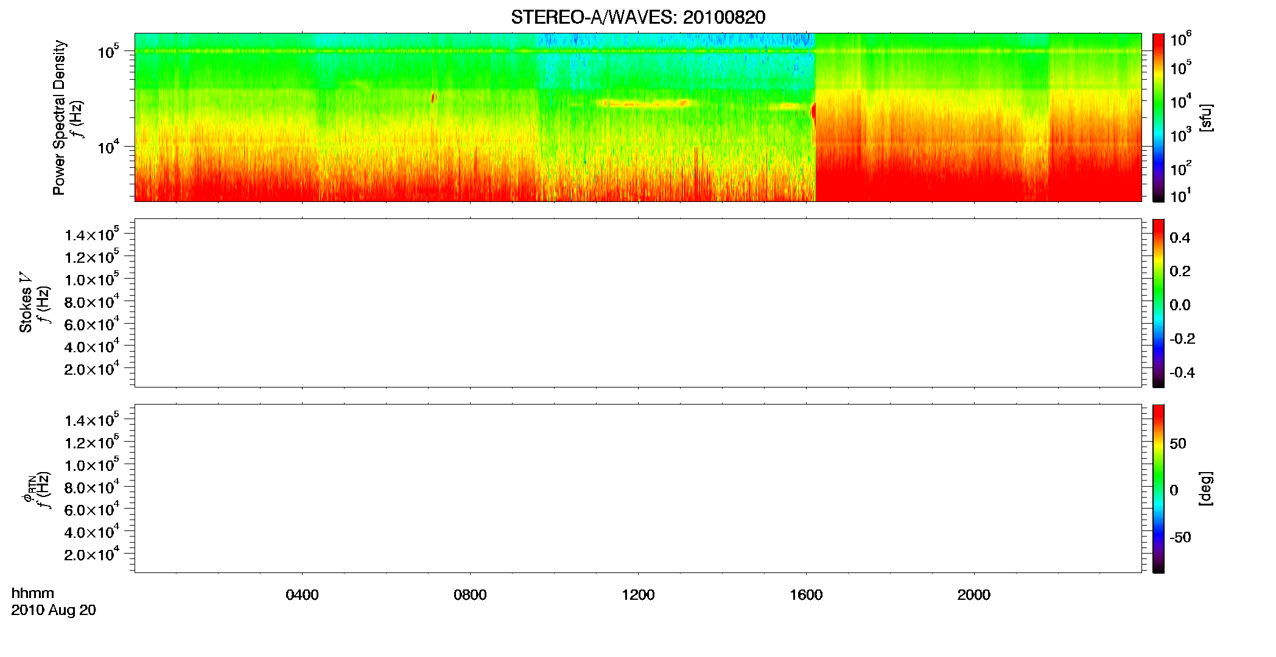This screenshot has height=657, width=1276.
Task: Click the 1200 time axis label
Action: point(638,595)
